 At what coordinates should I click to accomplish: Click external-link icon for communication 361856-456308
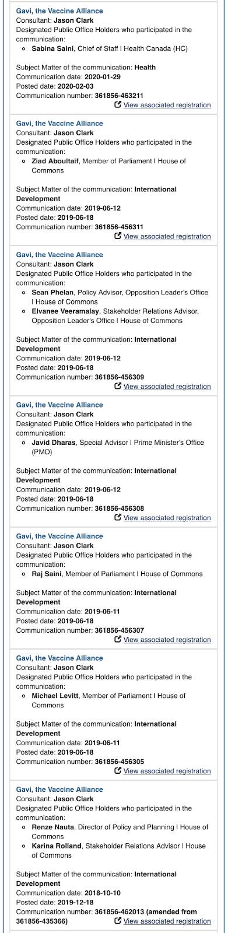tap(118, 517)
